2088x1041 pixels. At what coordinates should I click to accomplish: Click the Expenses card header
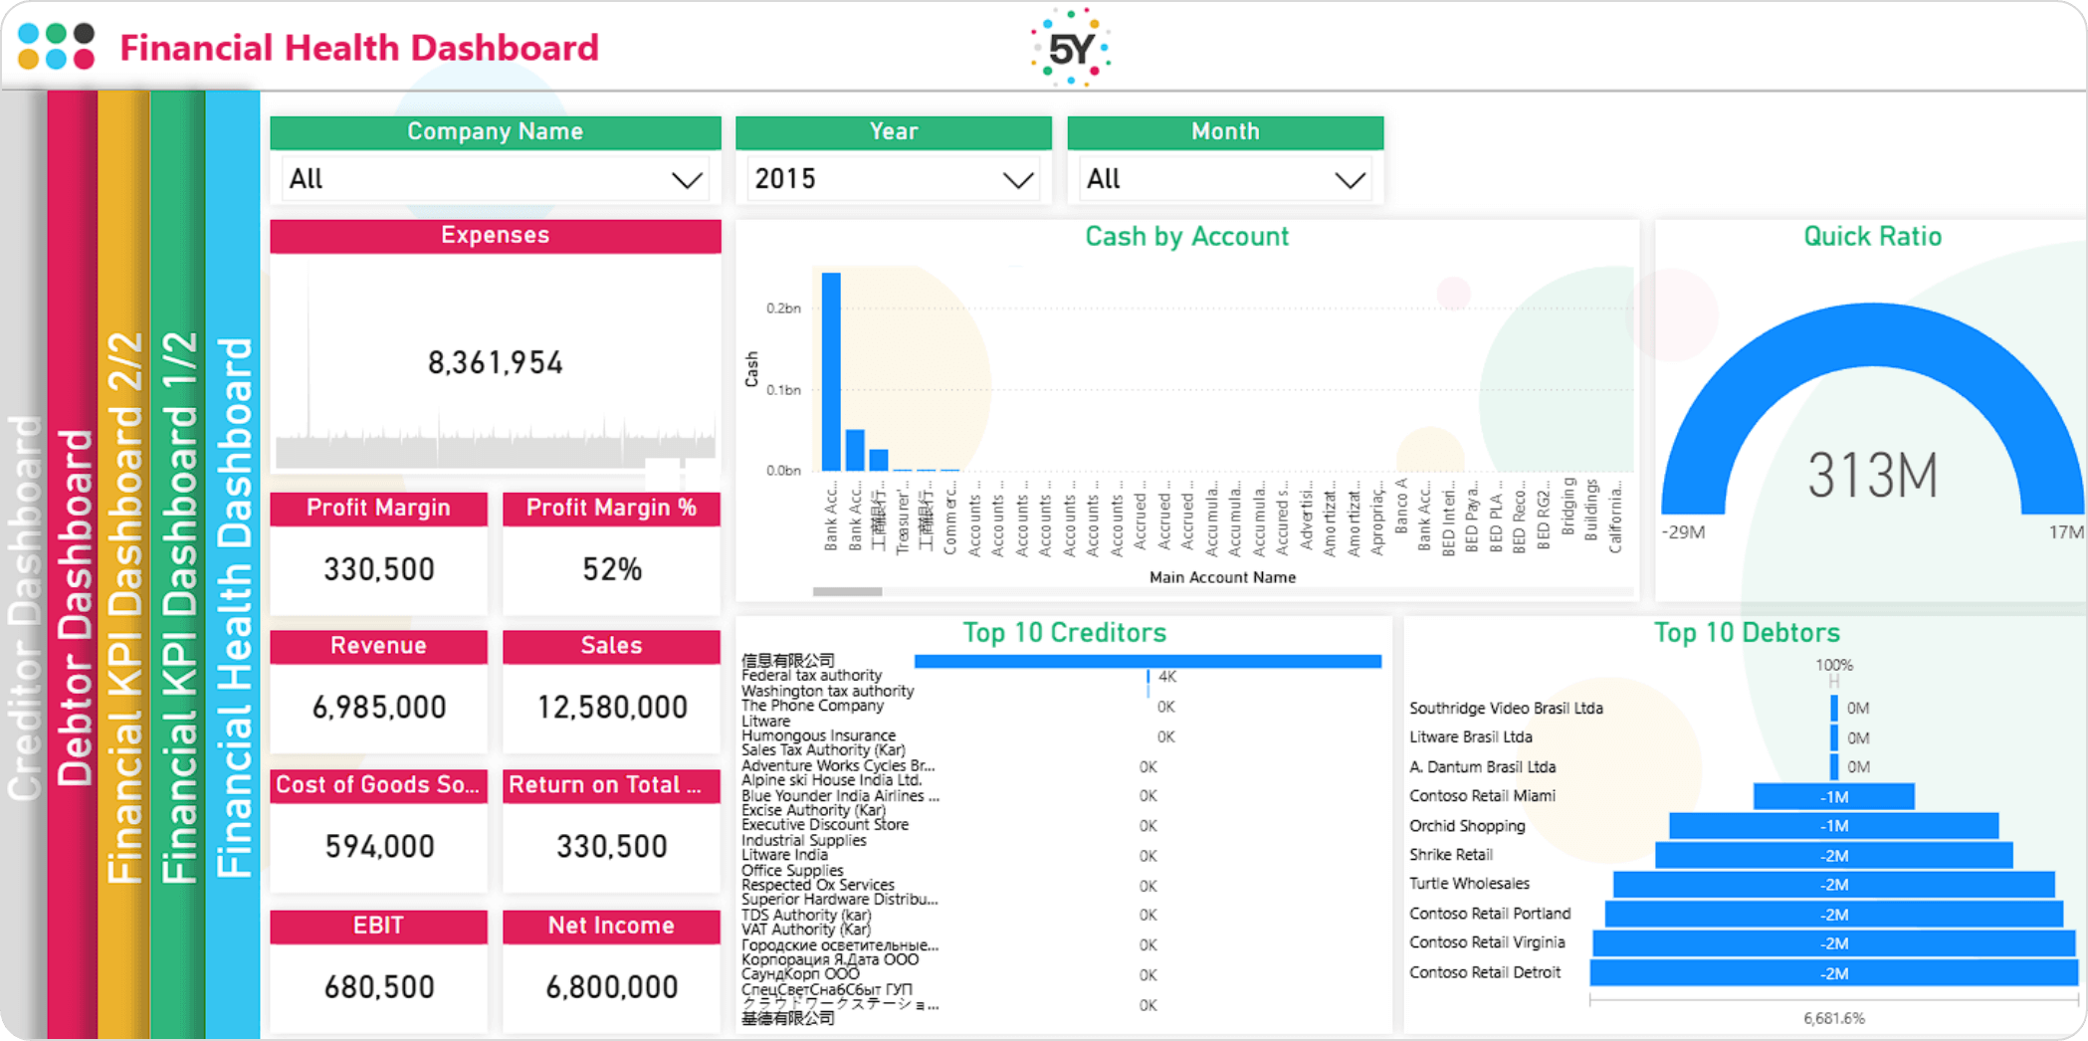[495, 236]
